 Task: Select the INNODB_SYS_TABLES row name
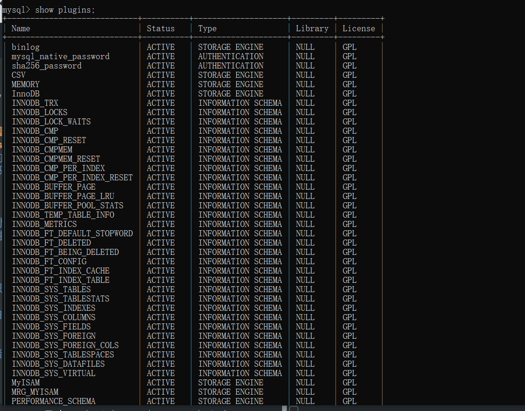point(51,290)
